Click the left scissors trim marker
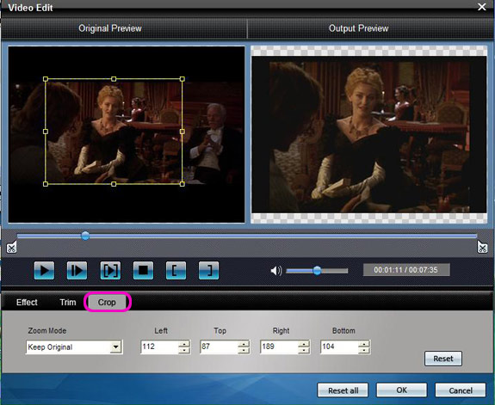495x405 pixels. 12,248
